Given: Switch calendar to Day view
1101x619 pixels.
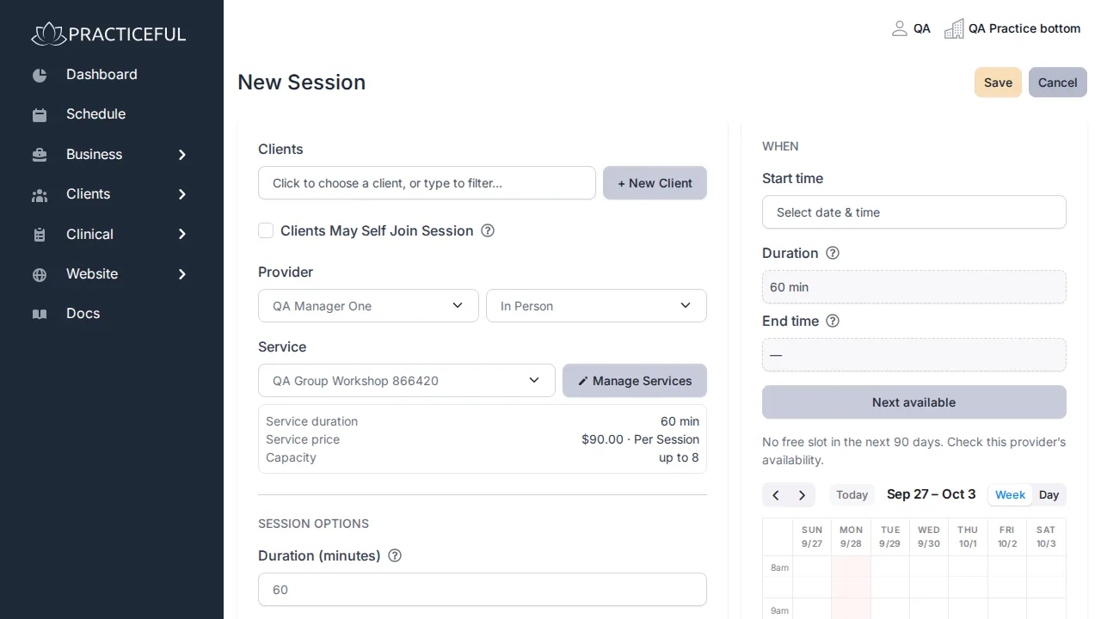Looking at the screenshot, I should click(x=1049, y=494).
